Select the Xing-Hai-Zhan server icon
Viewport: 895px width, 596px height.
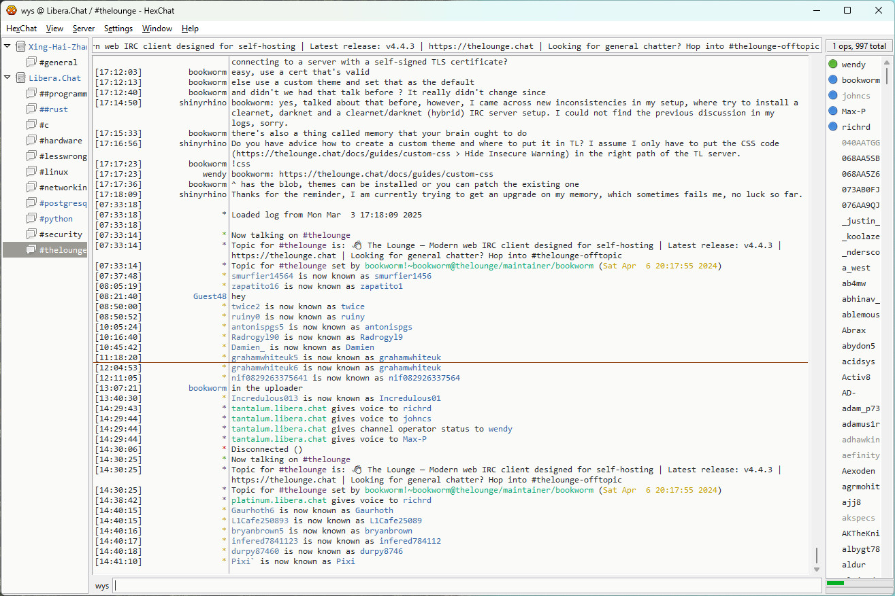click(20, 47)
